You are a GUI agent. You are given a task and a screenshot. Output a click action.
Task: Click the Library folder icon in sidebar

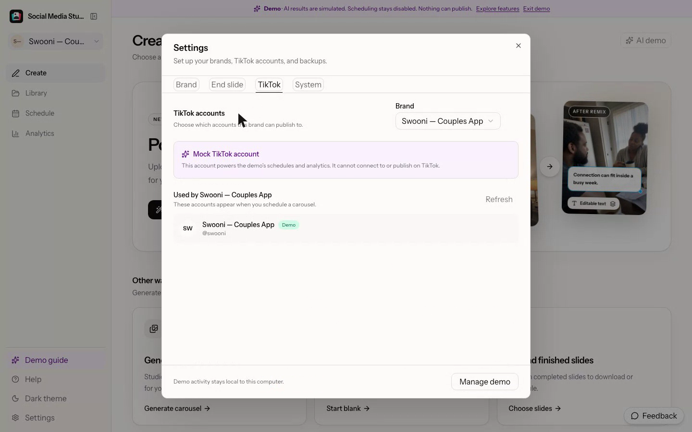click(x=16, y=93)
